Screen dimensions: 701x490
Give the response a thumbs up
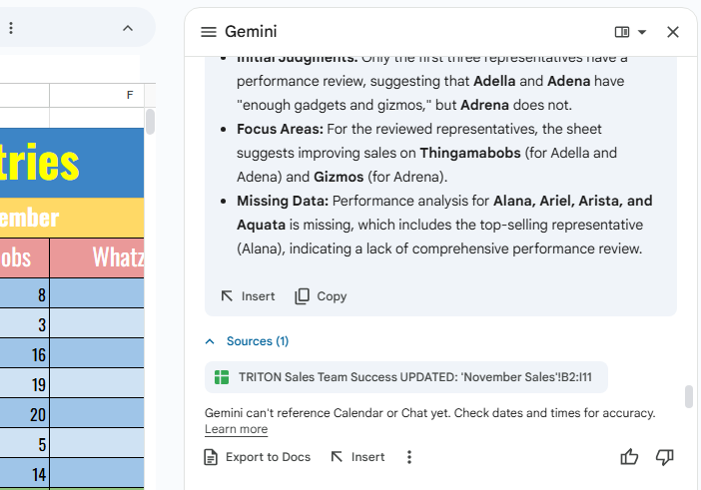click(629, 457)
